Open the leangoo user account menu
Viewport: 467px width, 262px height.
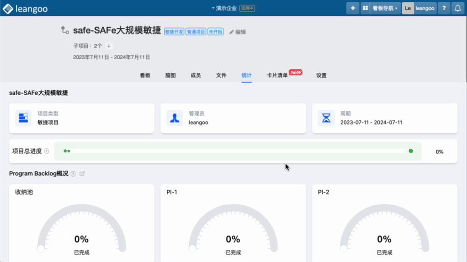point(419,8)
